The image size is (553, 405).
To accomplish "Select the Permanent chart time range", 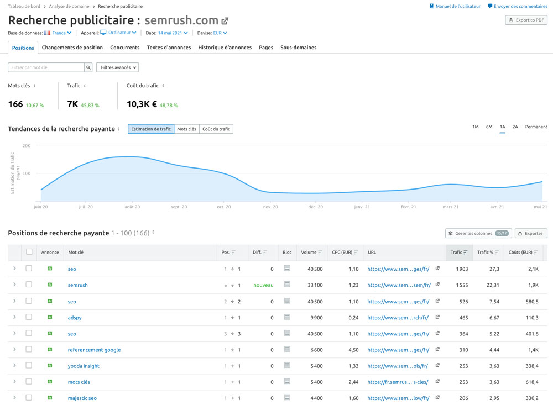I will [x=536, y=127].
